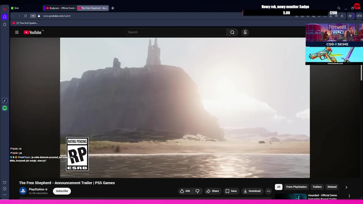363x204 pixels.
Task: Open the Opera start page home icon
Action: click(5, 17)
